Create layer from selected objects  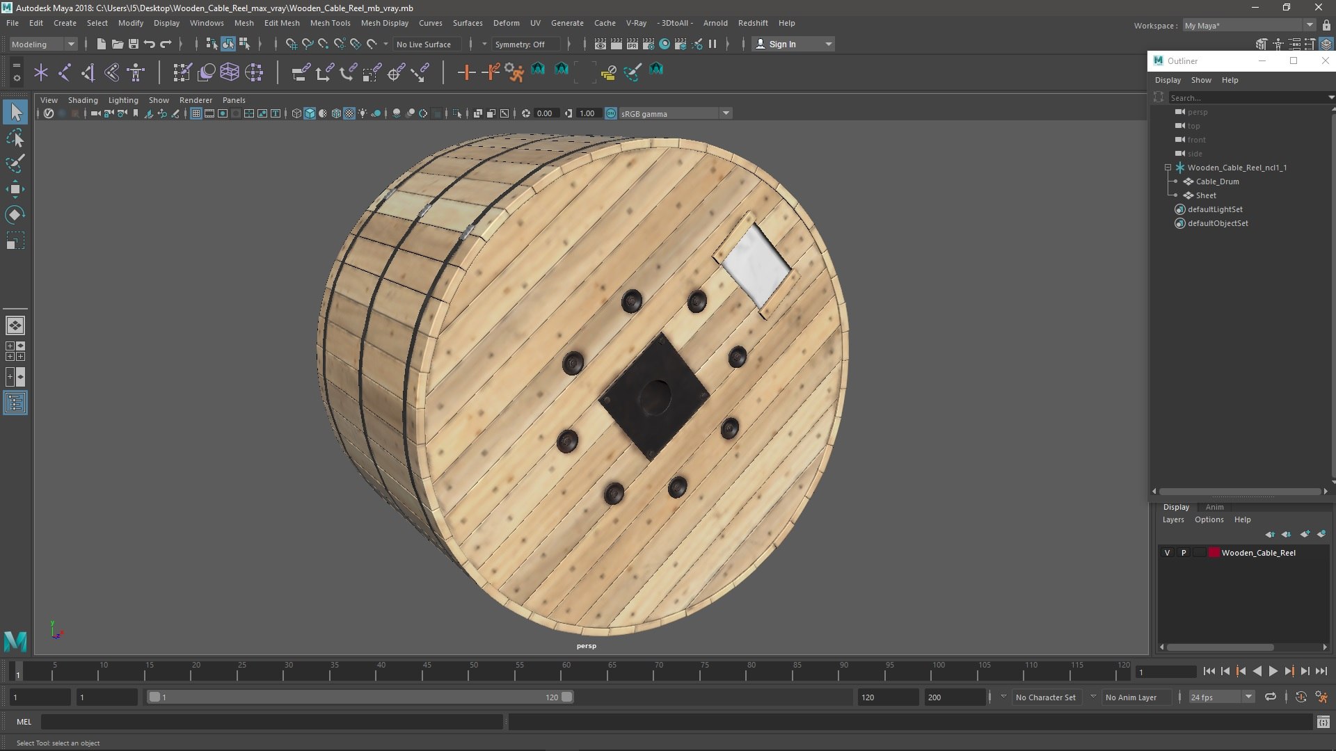[1321, 534]
